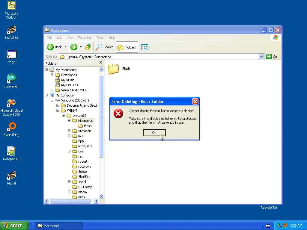Expand the Microsoft folder tree node

(69, 131)
